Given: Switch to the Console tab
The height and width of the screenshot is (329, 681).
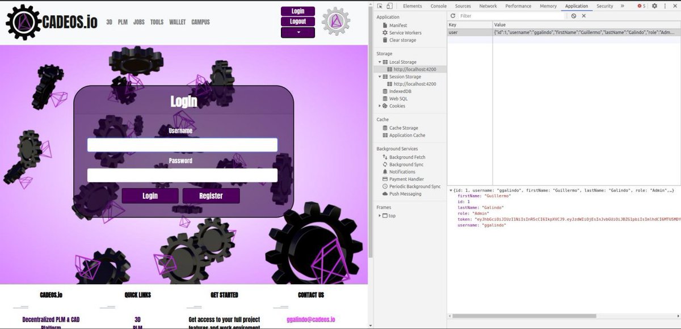Looking at the screenshot, I should [x=439, y=6].
